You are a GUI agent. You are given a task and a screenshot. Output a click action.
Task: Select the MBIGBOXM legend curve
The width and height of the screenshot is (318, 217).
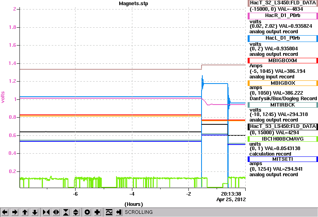point(283,61)
